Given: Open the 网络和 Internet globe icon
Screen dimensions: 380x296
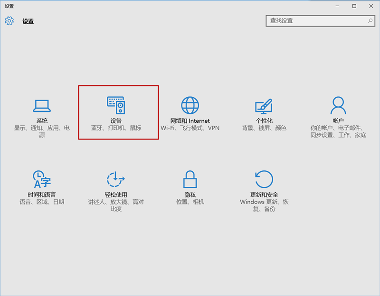Looking at the screenshot, I should click(190, 105).
